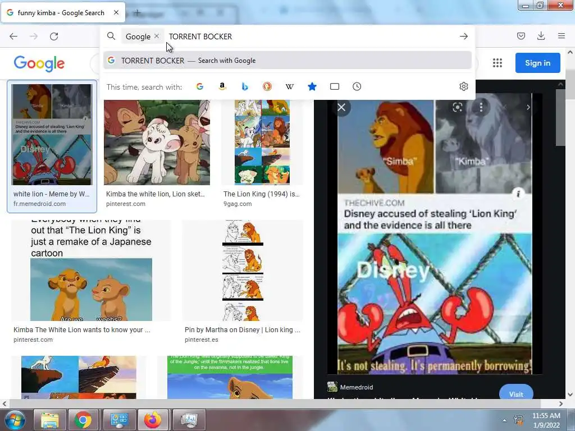The width and height of the screenshot is (575, 431).
Task: Open the fr.memedroid.com source link
Action: pyautogui.click(x=40, y=204)
